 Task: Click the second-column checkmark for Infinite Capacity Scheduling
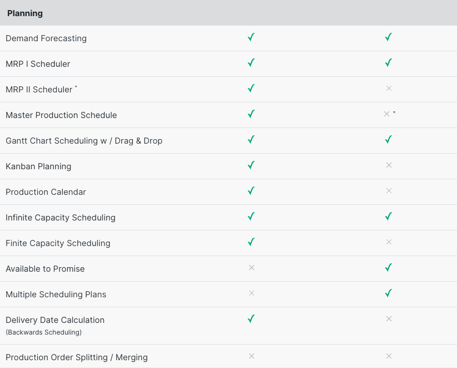[x=389, y=217]
